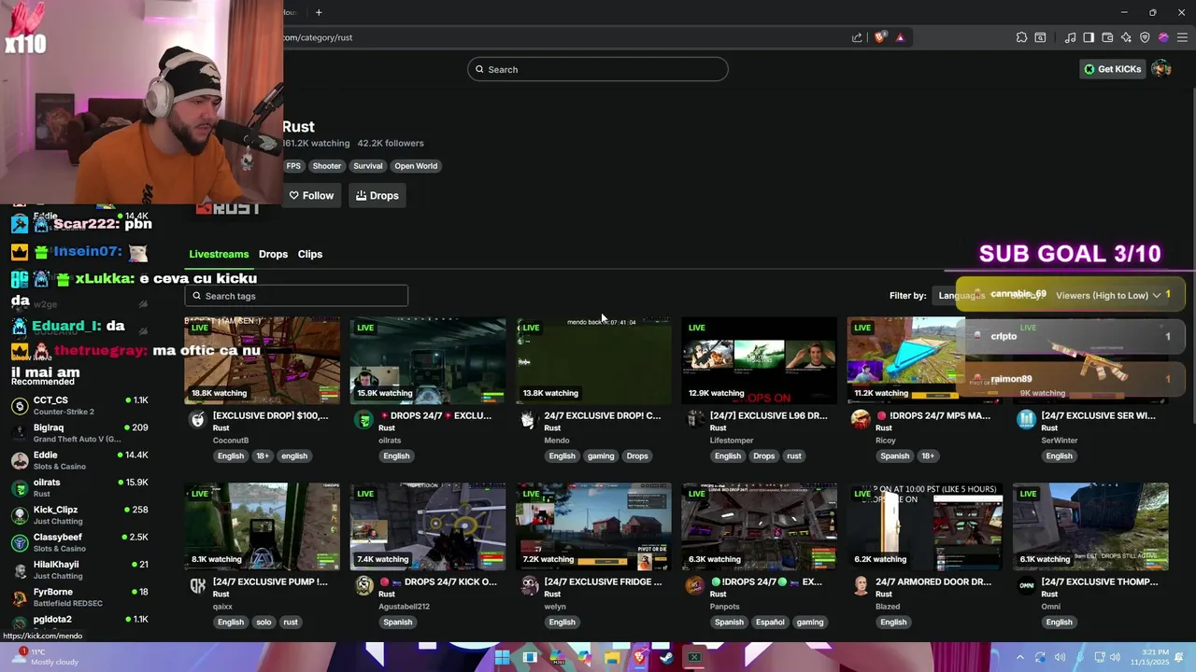Switch to Livestreams tab
This screenshot has width=1196, height=672.
219,254
